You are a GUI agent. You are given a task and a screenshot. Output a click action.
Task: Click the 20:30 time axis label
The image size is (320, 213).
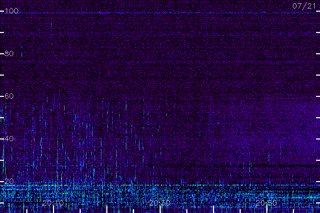(160, 203)
